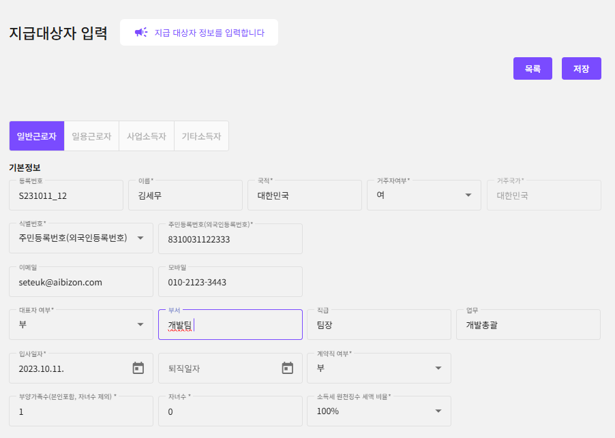Click the 목록 button
The width and height of the screenshot is (615, 438).
click(x=532, y=69)
